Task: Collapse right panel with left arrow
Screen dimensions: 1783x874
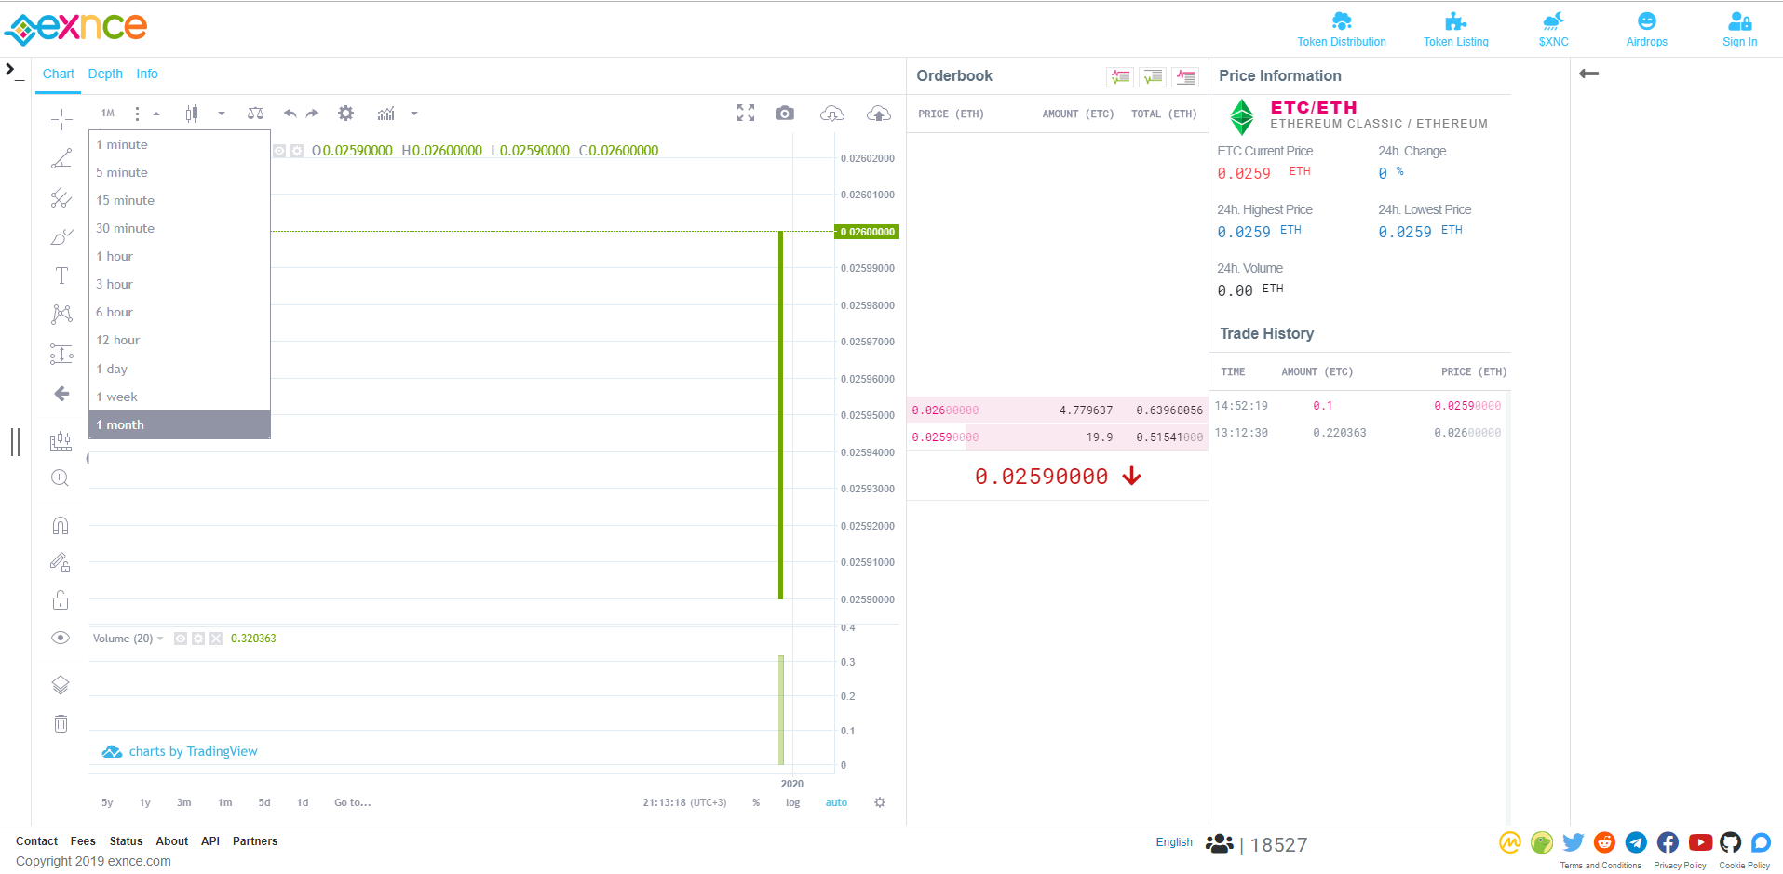Action: 1589,74
